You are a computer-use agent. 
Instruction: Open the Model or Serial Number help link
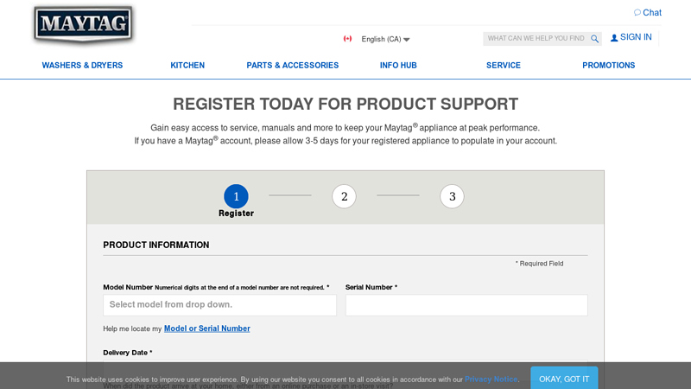[x=206, y=328]
